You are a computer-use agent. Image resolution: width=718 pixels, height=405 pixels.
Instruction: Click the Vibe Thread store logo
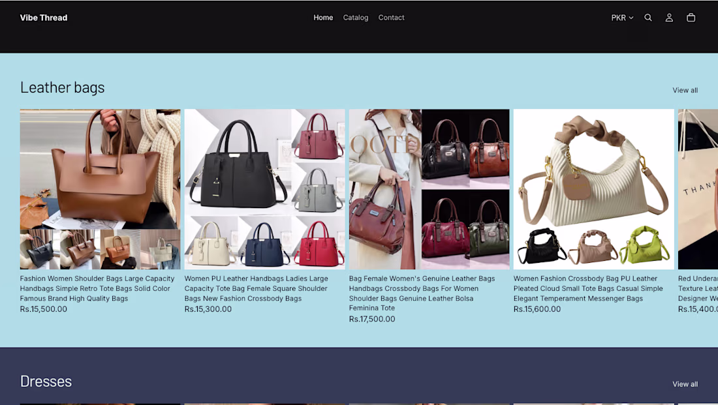44,18
